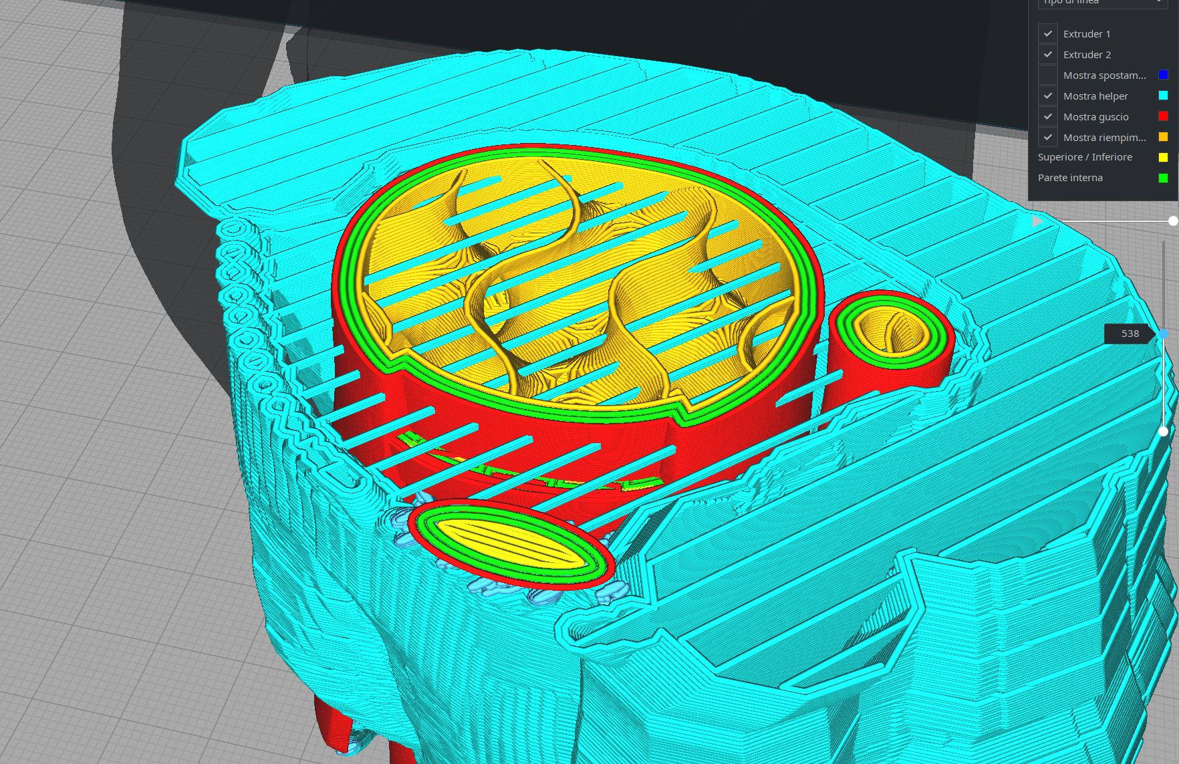Image resolution: width=1179 pixels, height=764 pixels.
Task: Click the upper layer slider handle
Action: click(1164, 334)
